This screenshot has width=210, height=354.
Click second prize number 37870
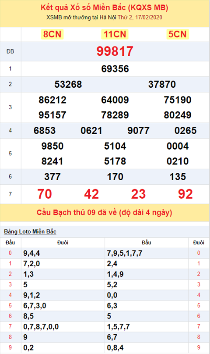pos(162,84)
